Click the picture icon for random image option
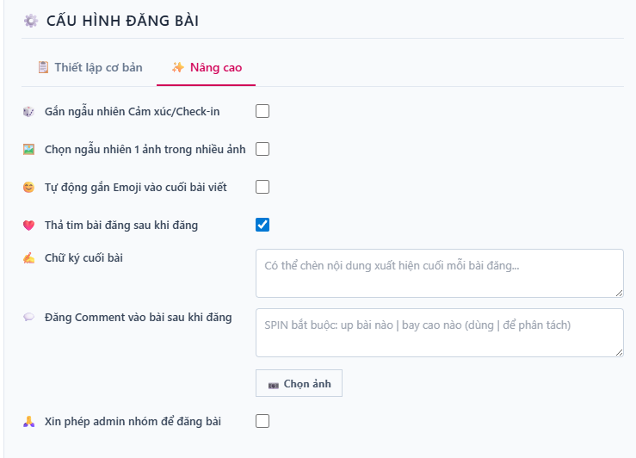Viewport: 636px width, 458px height. pyautogui.click(x=29, y=150)
